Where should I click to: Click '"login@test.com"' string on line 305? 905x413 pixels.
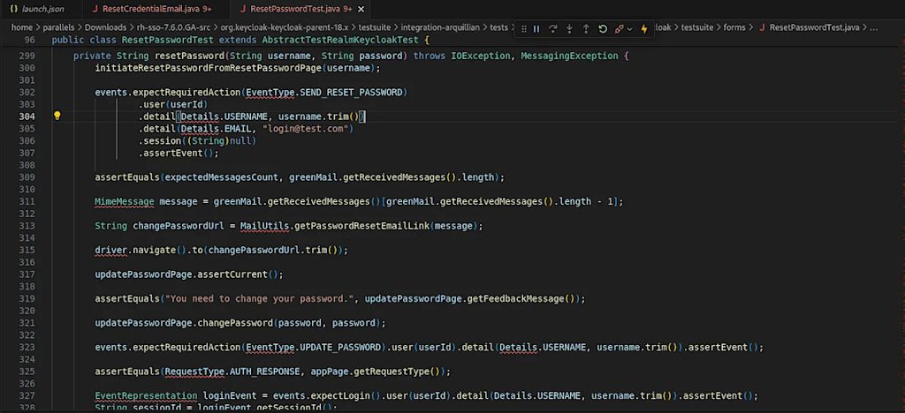305,129
